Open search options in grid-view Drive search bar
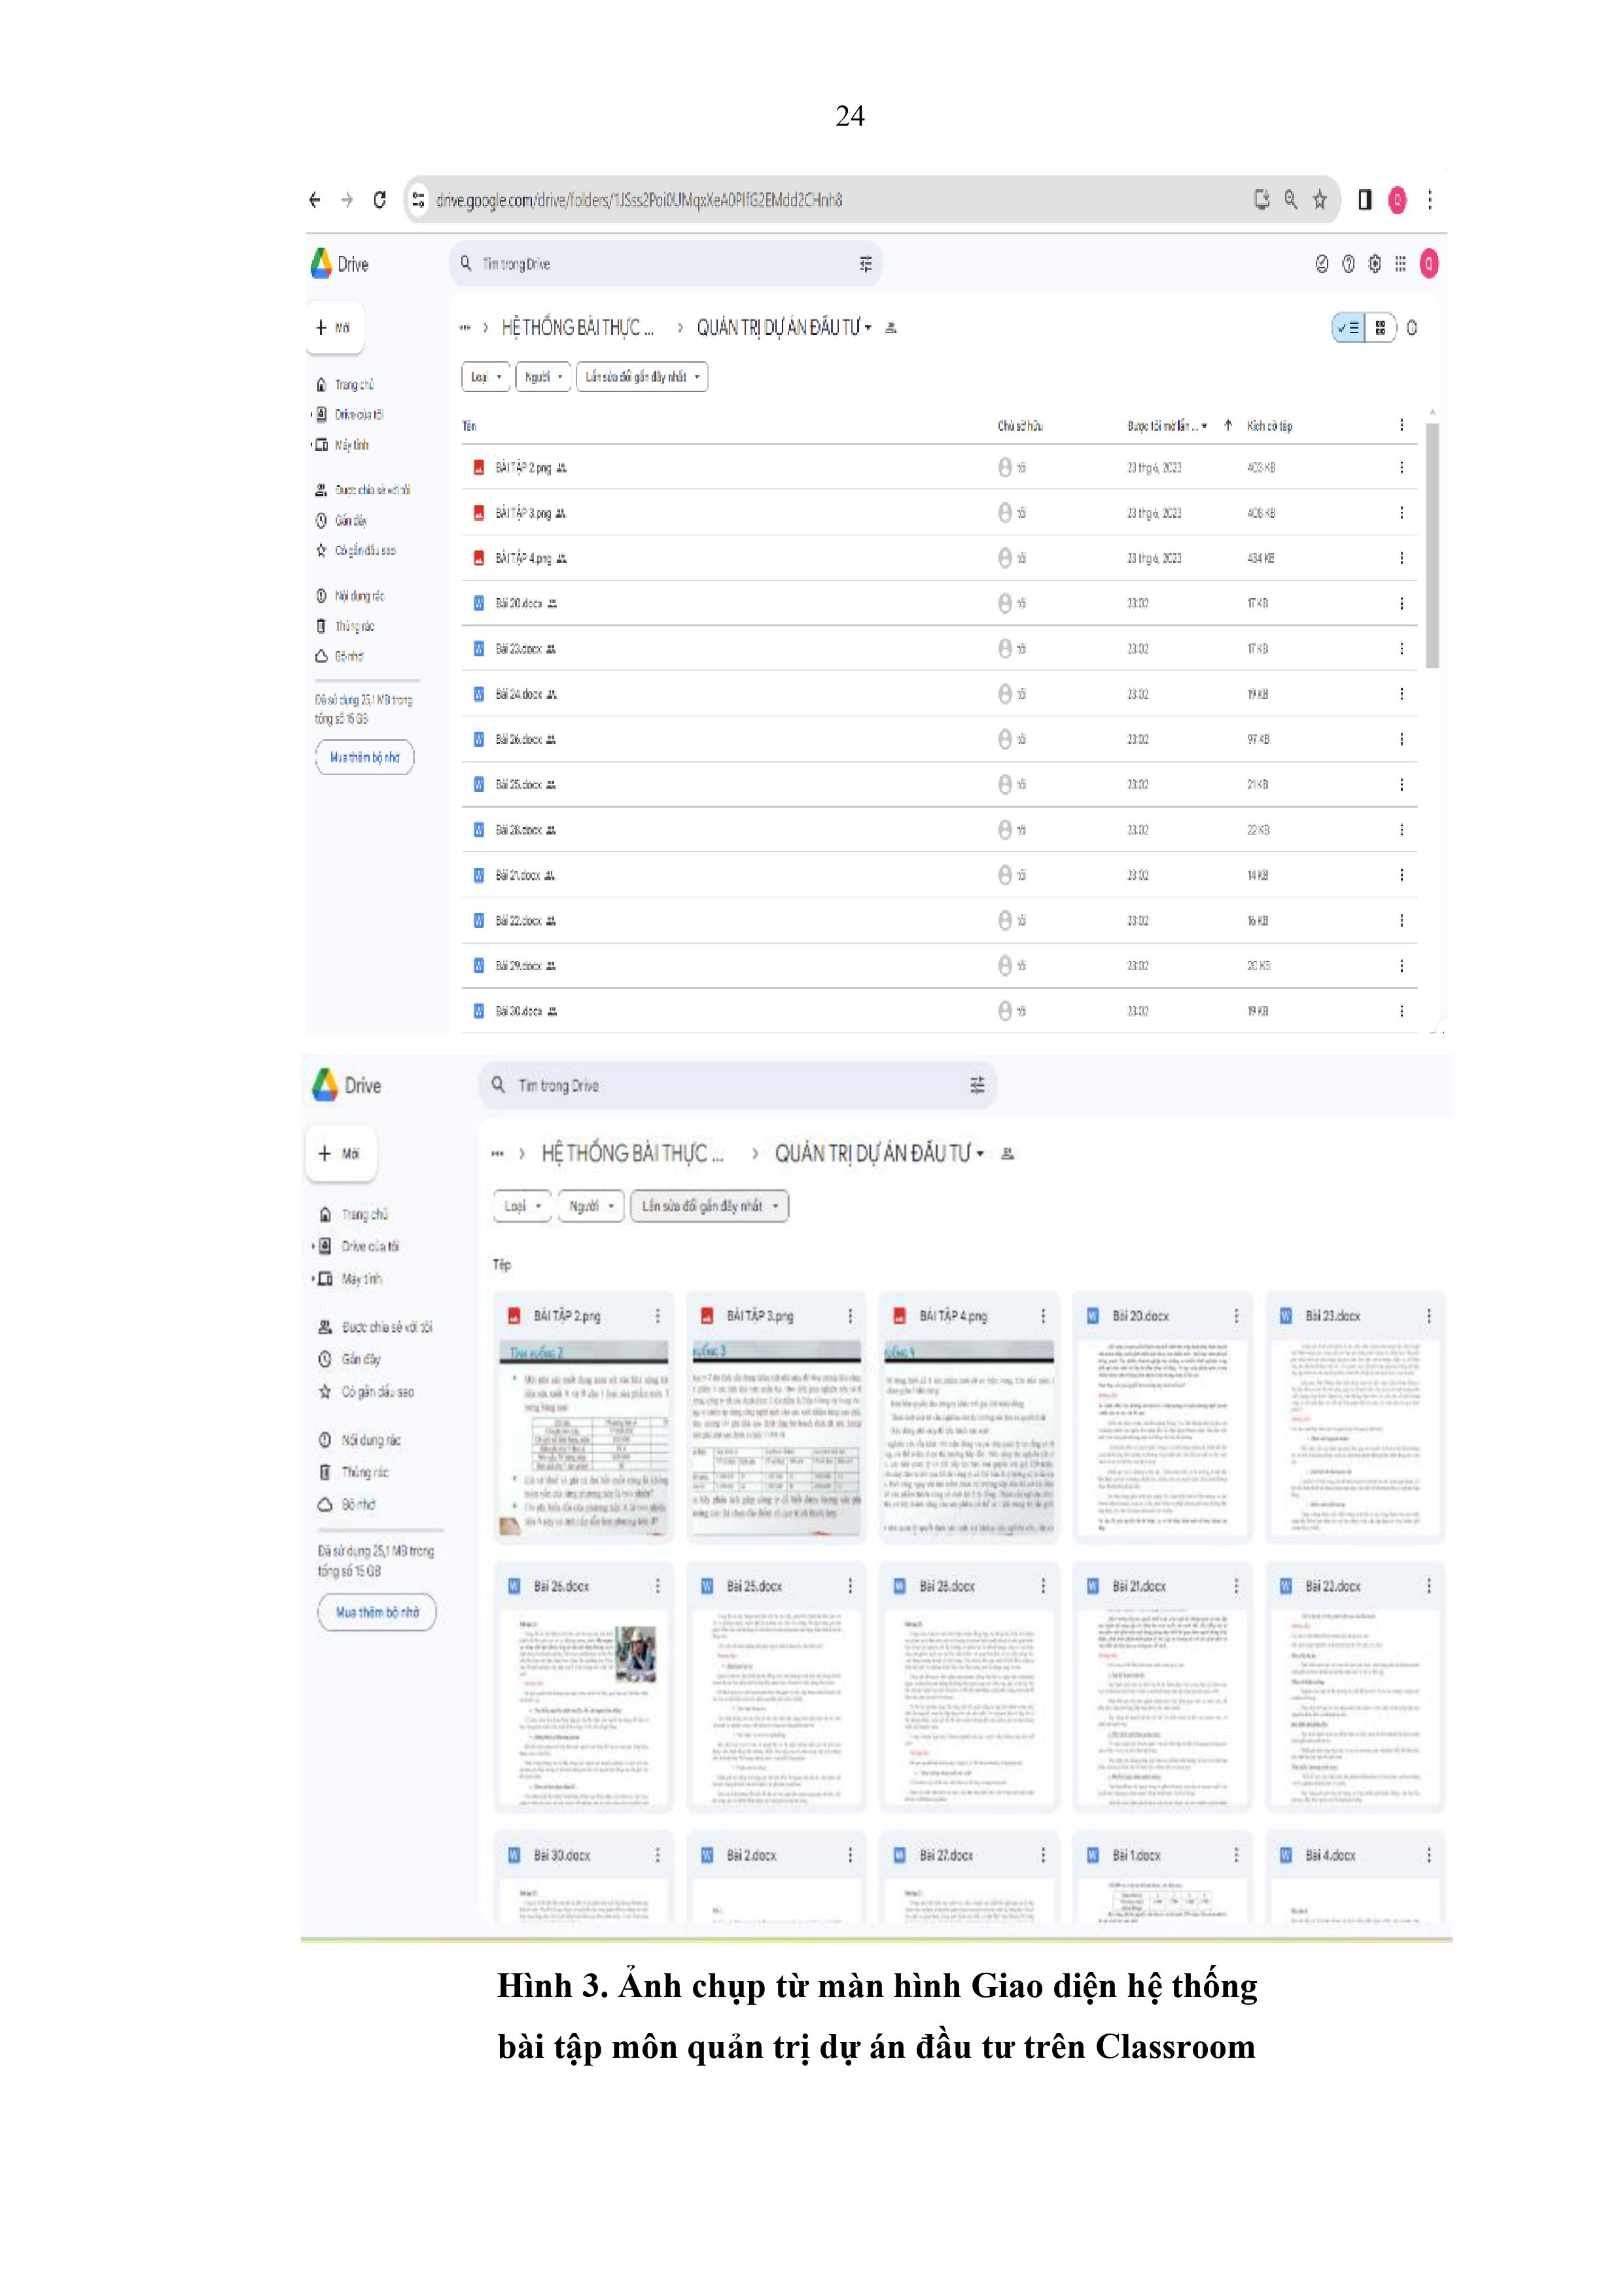 [977, 1085]
